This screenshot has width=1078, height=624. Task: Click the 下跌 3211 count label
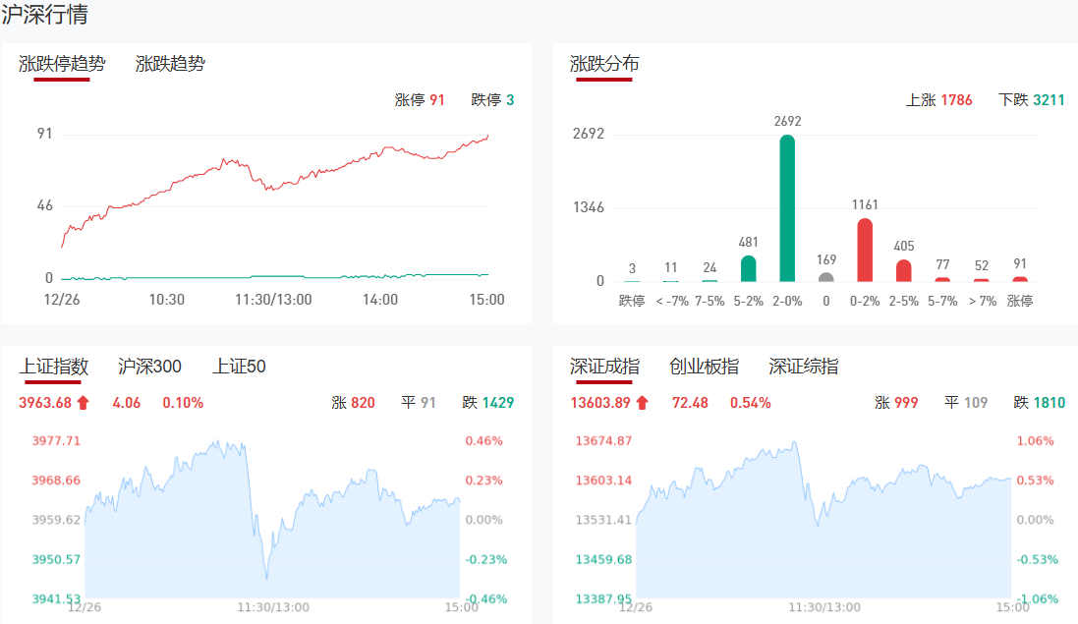tap(1031, 100)
